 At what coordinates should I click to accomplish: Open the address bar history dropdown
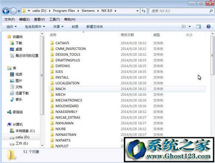pos(137,11)
